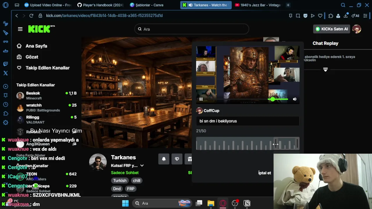The width and height of the screenshot is (372, 209).
Task: Open the Kick user avatar menu
Action: click(357, 29)
